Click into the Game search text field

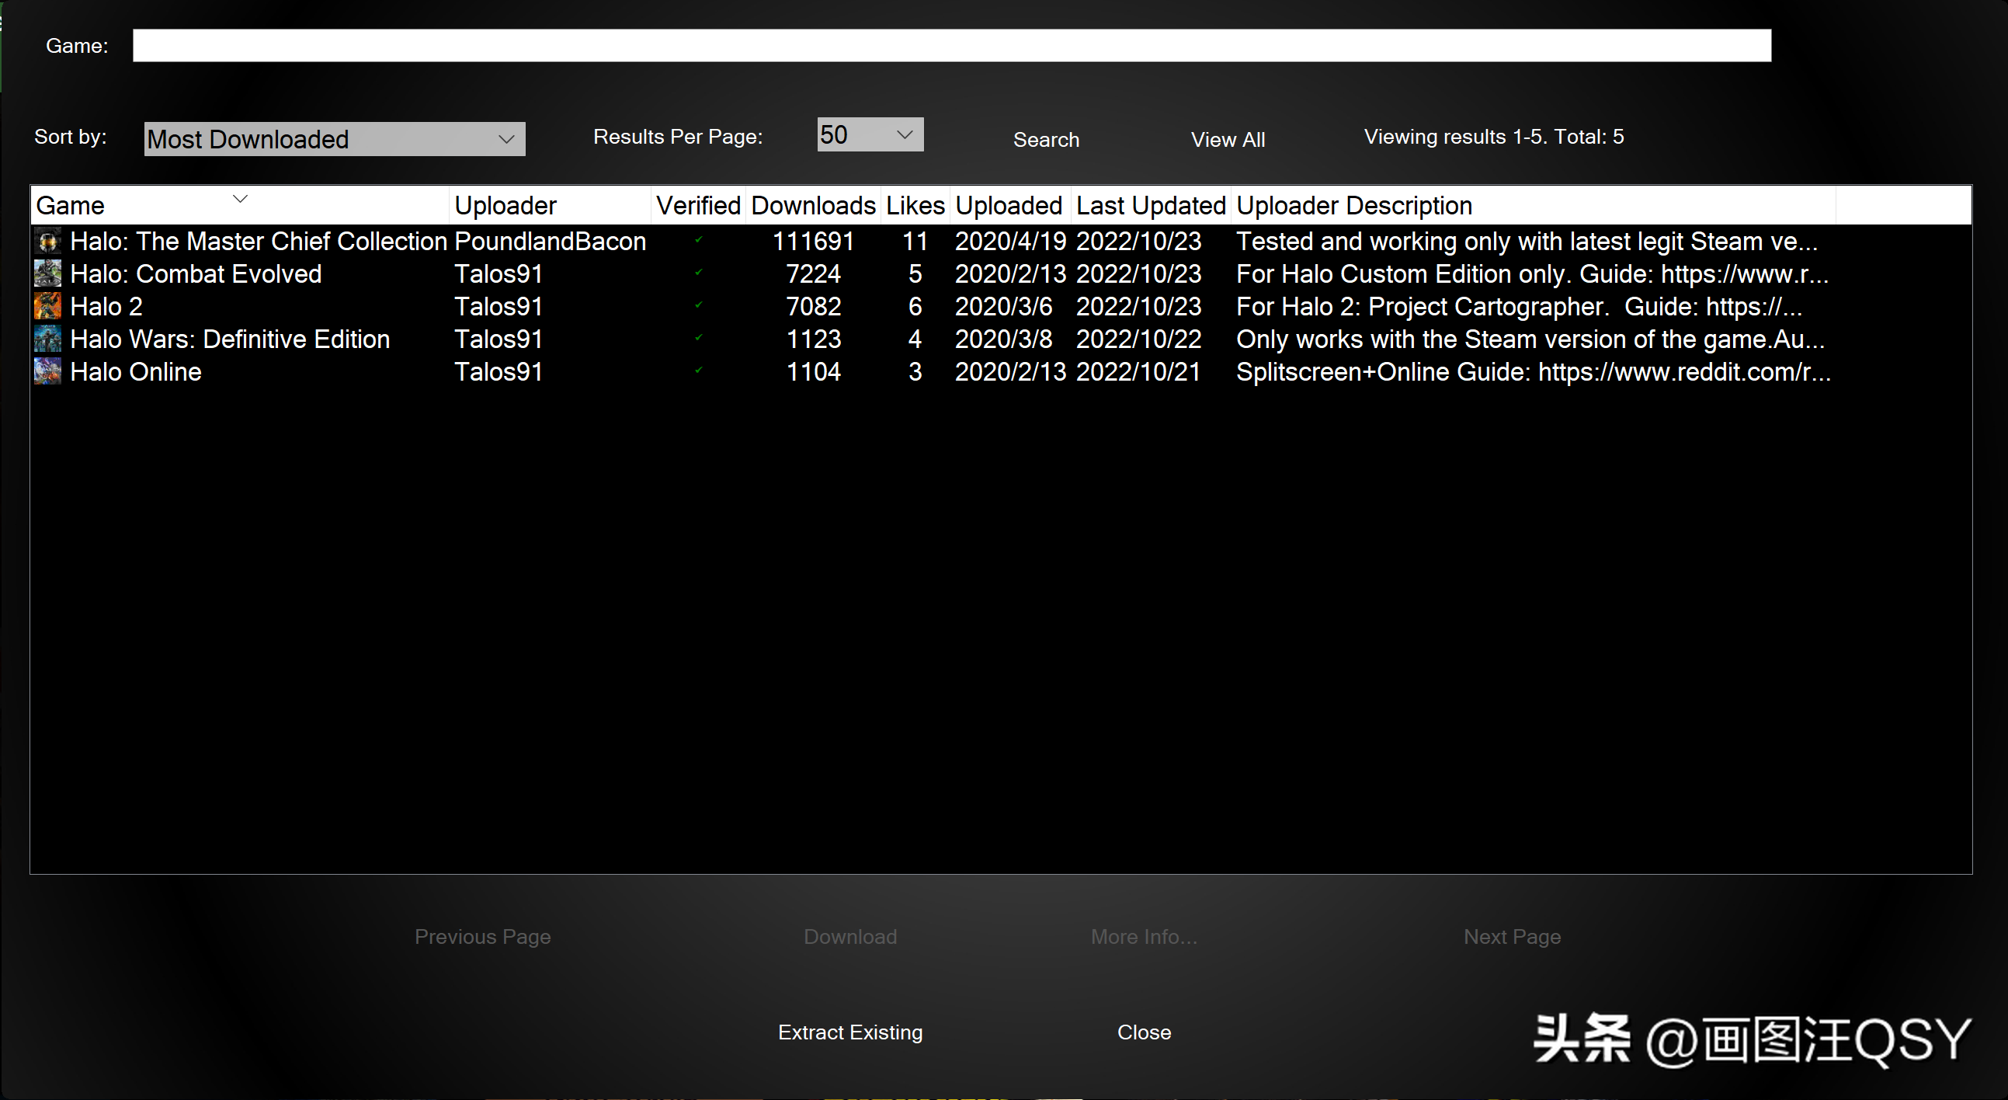(951, 46)
